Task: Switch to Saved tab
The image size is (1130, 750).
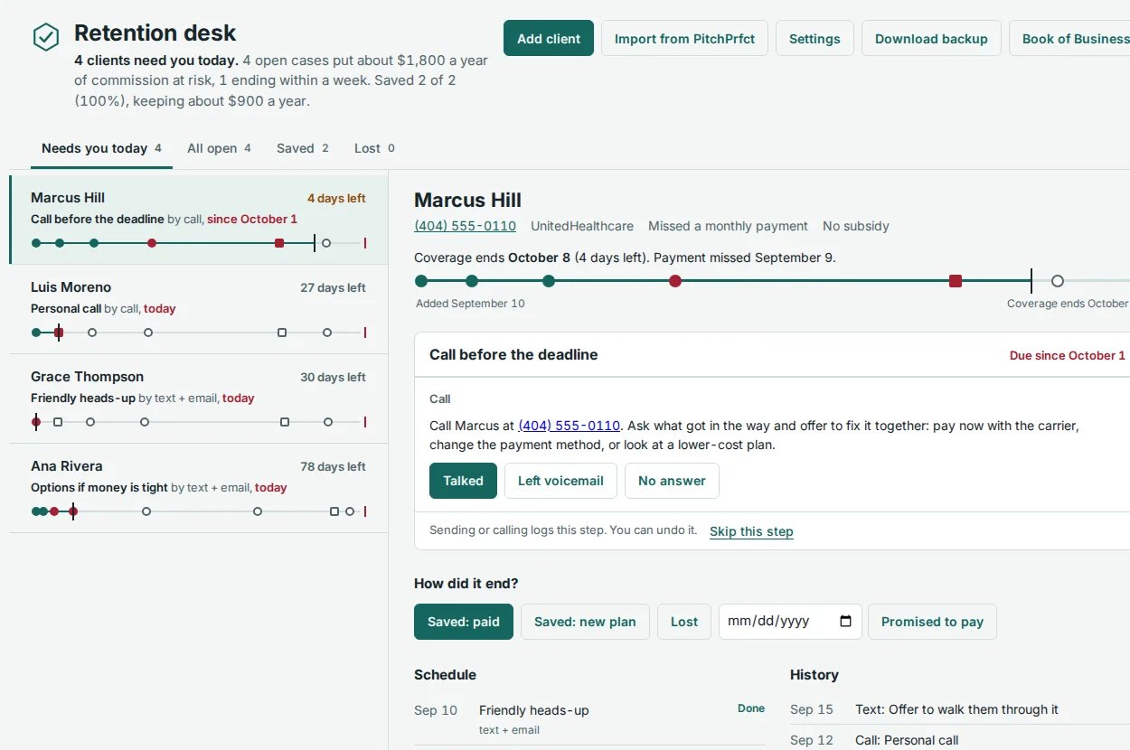Action: [x=303, y=148]
